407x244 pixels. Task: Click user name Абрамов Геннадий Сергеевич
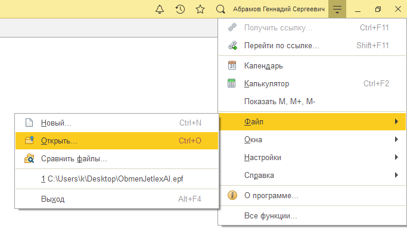278,9
